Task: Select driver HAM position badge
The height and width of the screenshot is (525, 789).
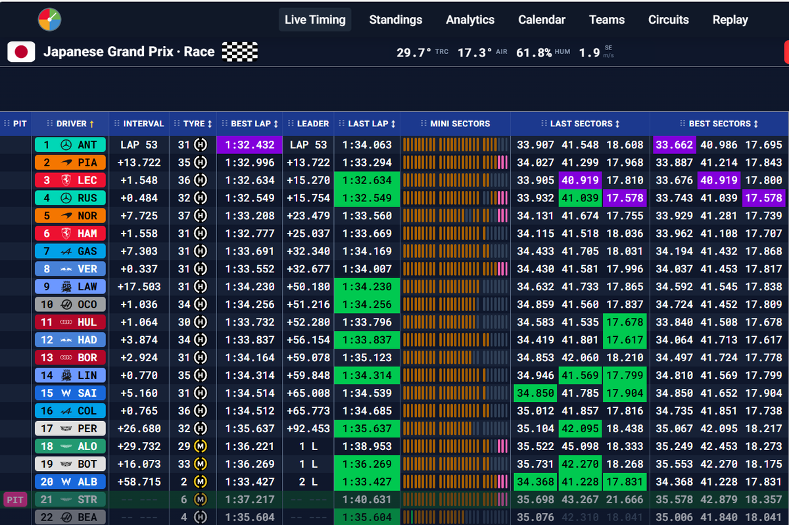Action: click(x=70, y=234)
